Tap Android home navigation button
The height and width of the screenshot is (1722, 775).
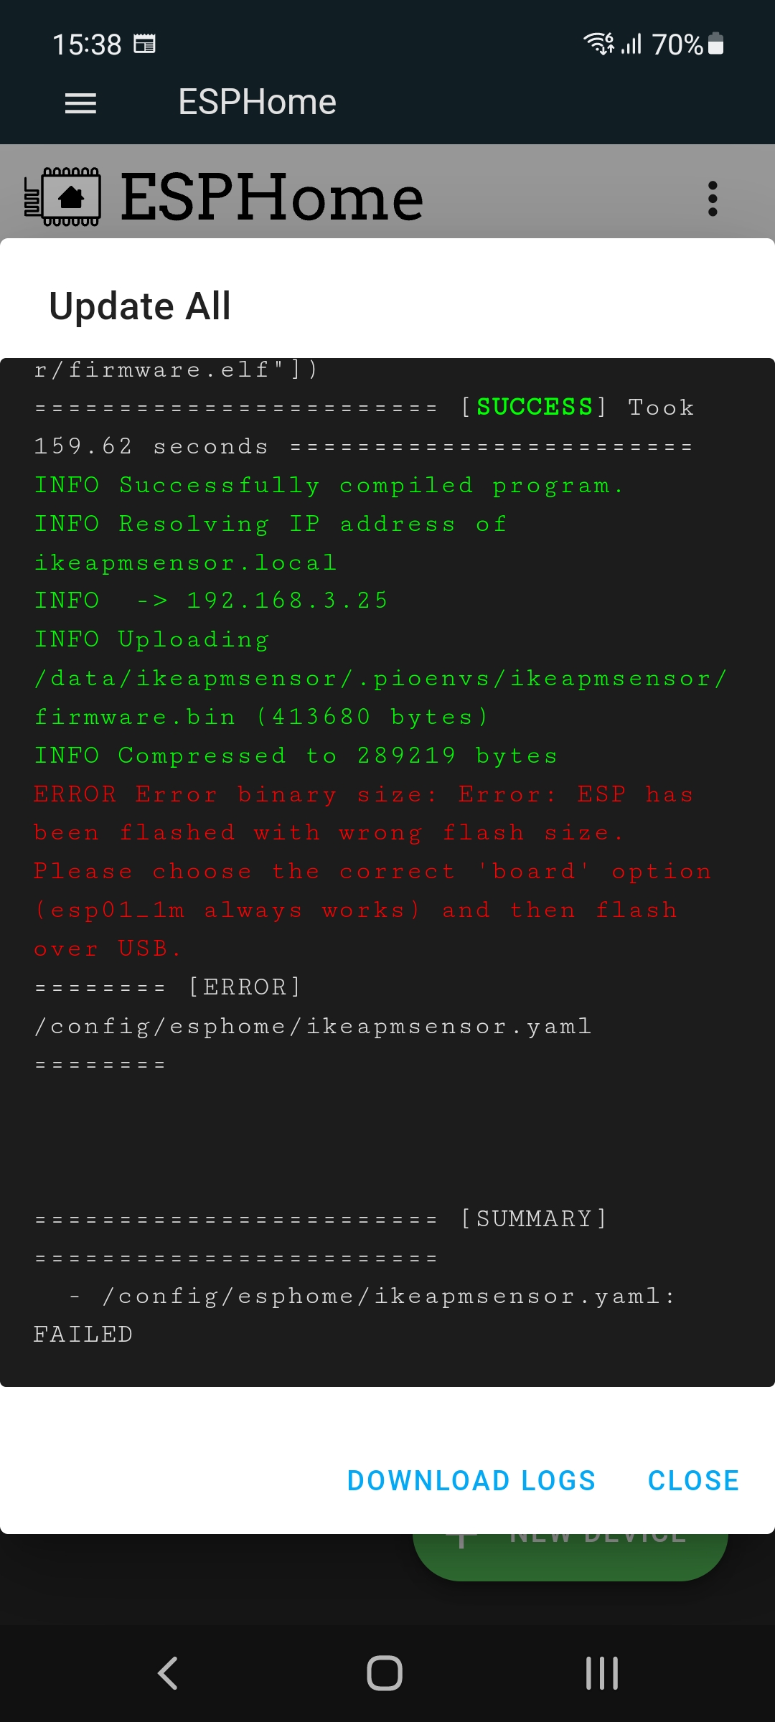coord(385,1673)
